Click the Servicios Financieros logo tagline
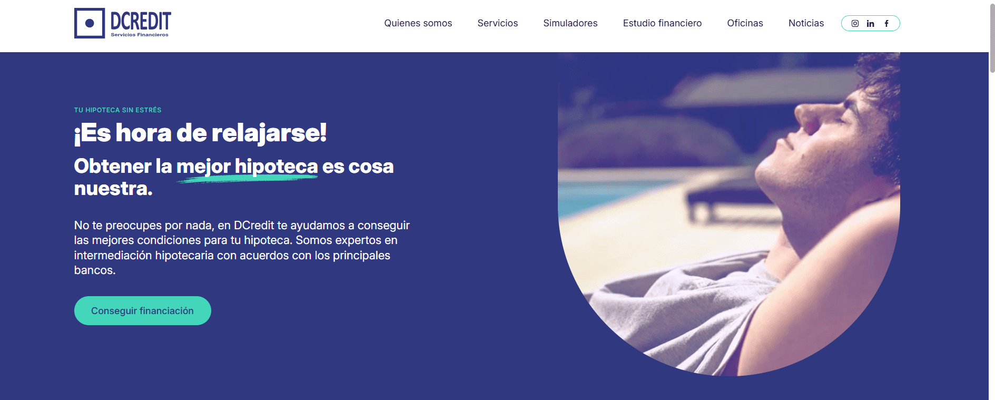Image resolution: width=995 pixels, height=400 pixels. point(140,35)
